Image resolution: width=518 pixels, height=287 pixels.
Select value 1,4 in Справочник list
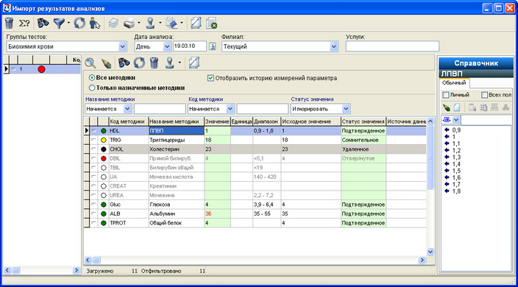coord(456,164)
